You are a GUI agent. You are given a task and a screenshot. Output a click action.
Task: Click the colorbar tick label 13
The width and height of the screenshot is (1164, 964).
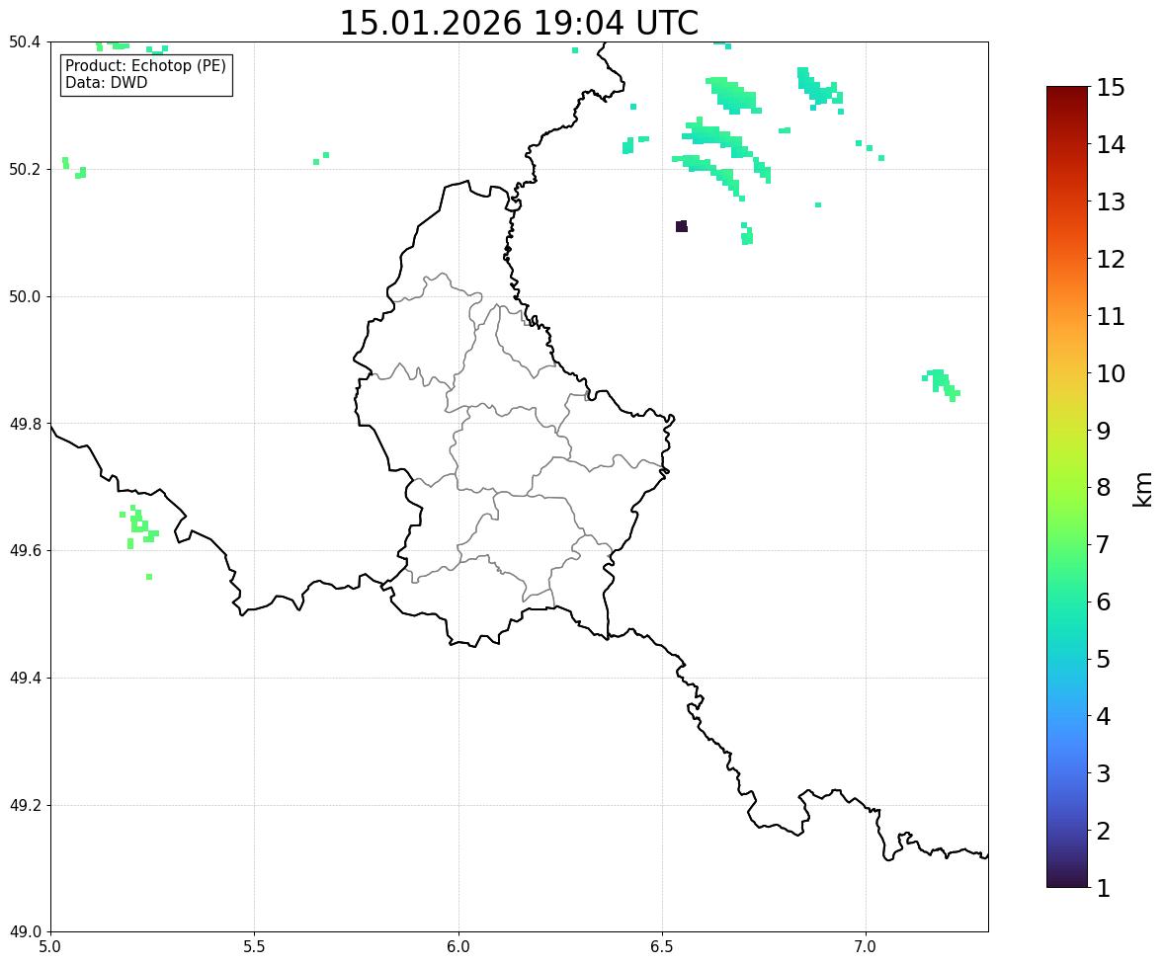pos(1111,201)
